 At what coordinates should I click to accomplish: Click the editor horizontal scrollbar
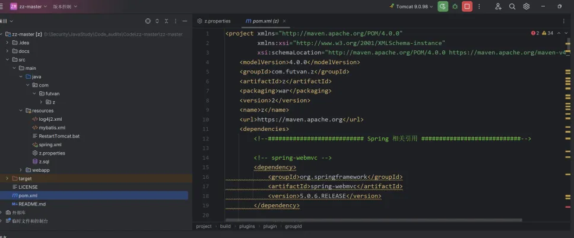click(373, 220)
